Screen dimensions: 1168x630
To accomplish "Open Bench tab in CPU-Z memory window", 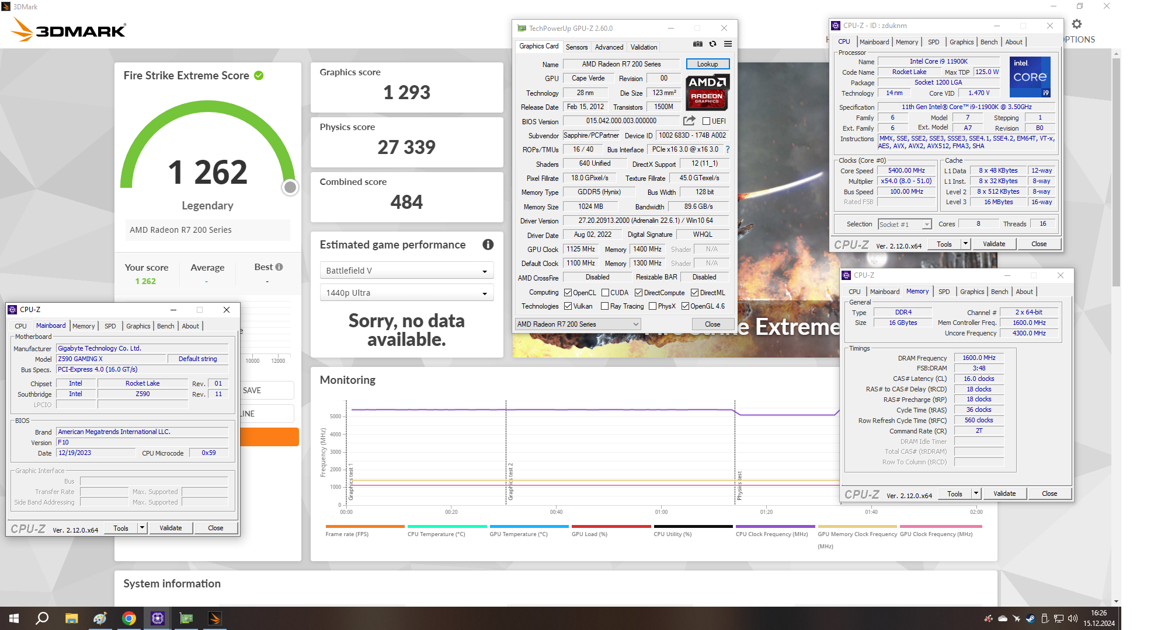I will coord(999,292).
